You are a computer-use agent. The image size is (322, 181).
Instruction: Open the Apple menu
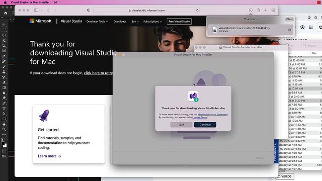tap(6, 2)
